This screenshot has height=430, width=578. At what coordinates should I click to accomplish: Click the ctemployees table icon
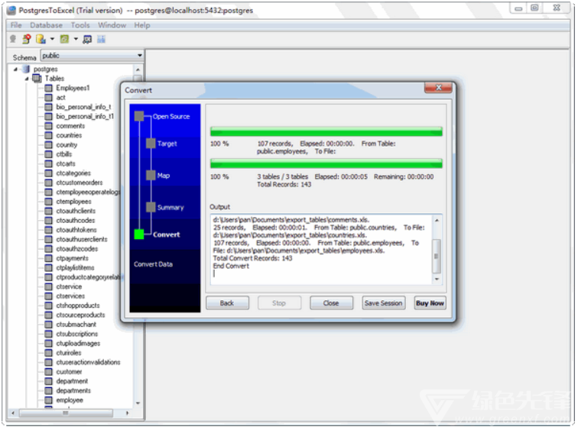48,202
